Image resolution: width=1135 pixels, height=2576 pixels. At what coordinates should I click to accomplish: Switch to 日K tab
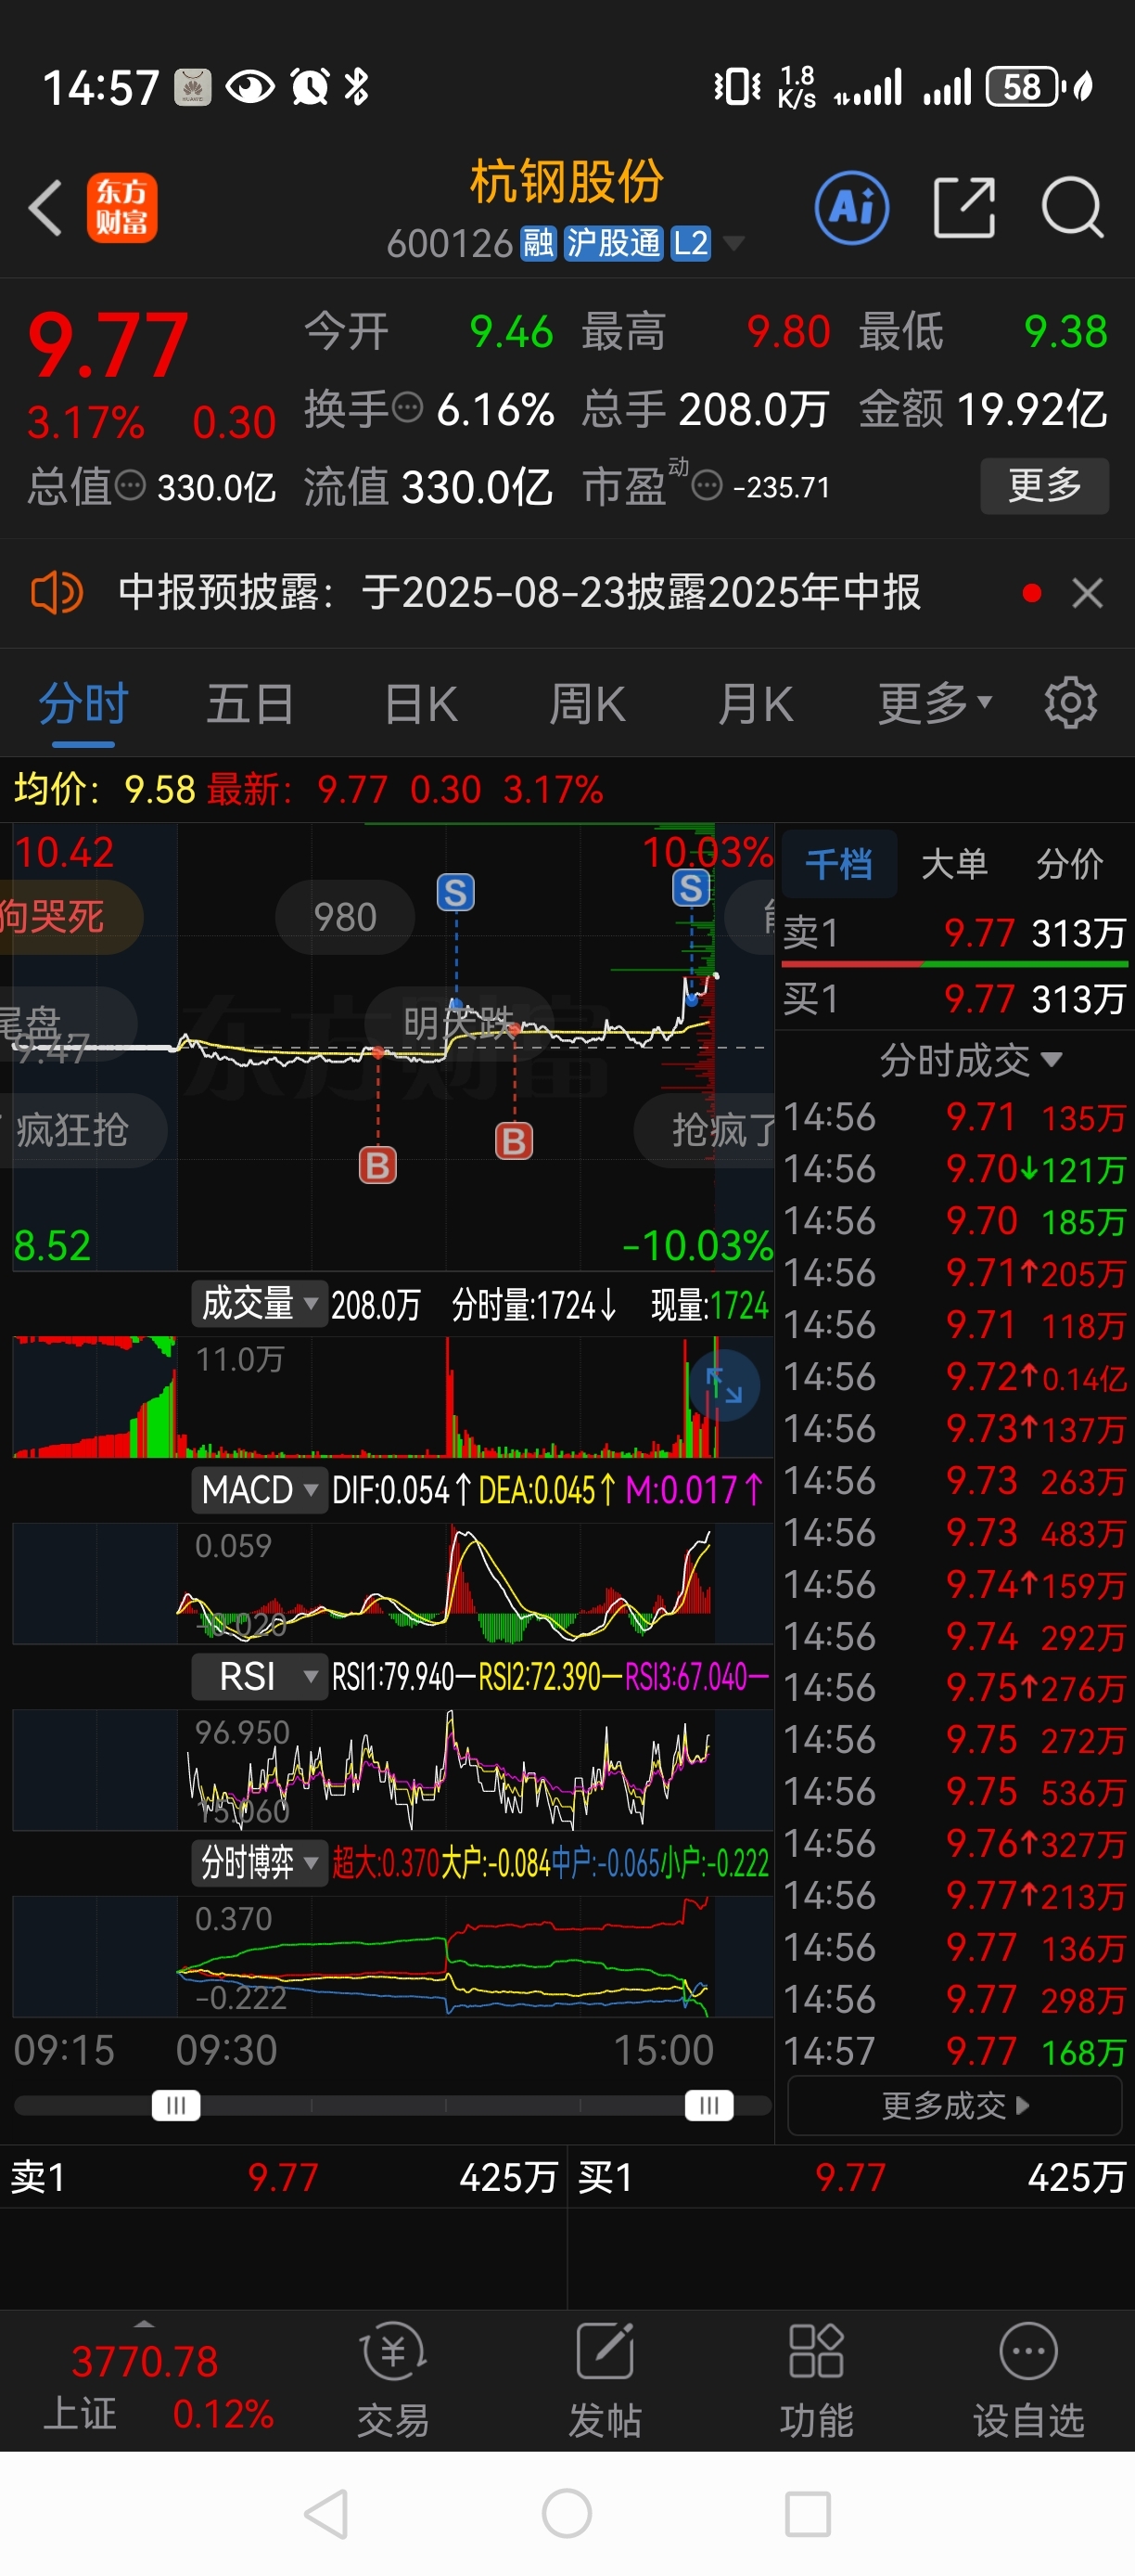click(421, 703)
